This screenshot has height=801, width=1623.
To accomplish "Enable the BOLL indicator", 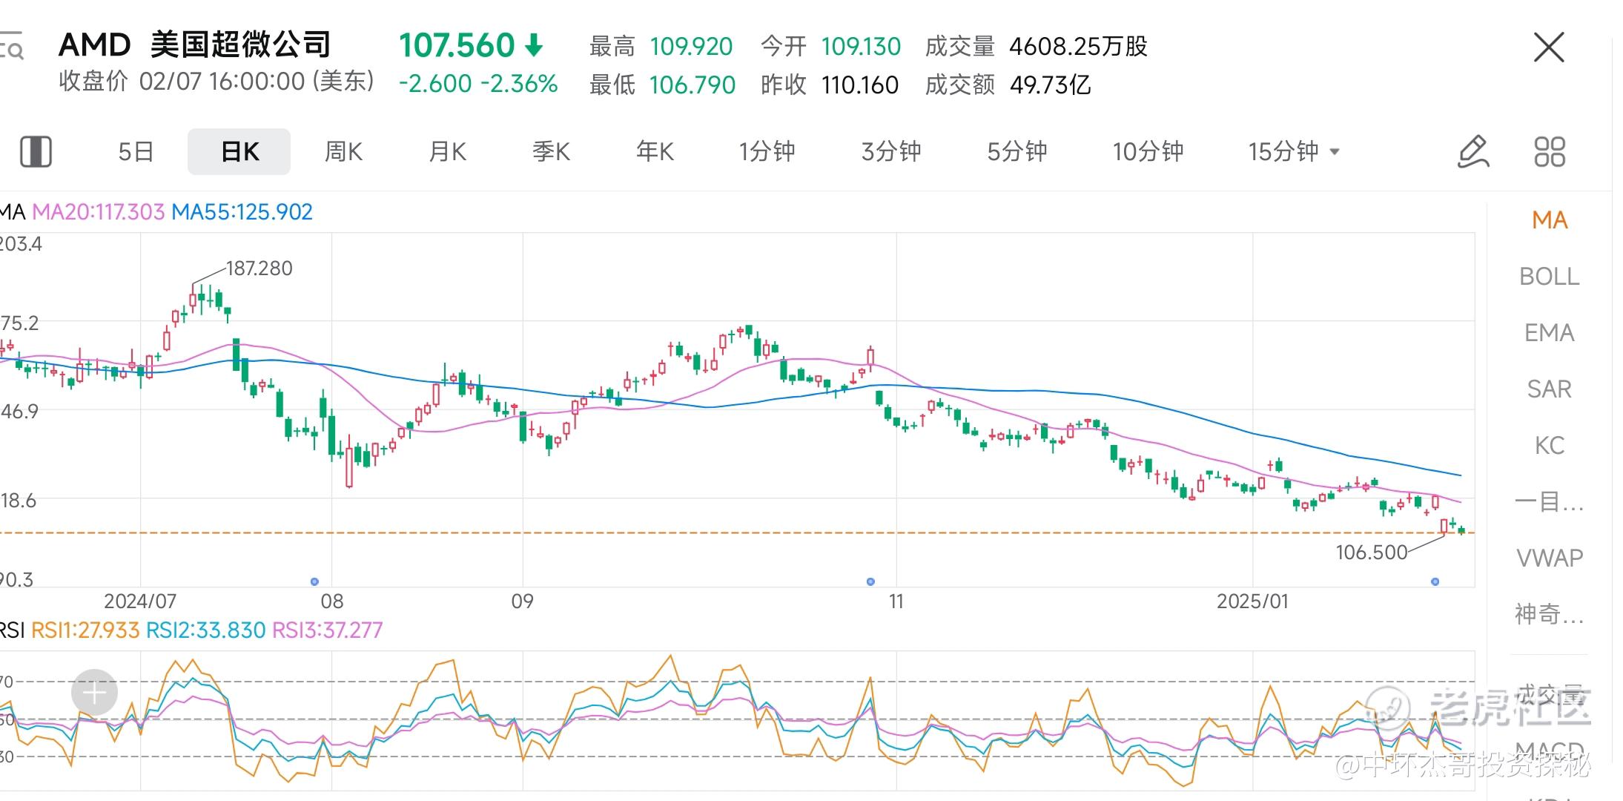I will click(1549, 277).
